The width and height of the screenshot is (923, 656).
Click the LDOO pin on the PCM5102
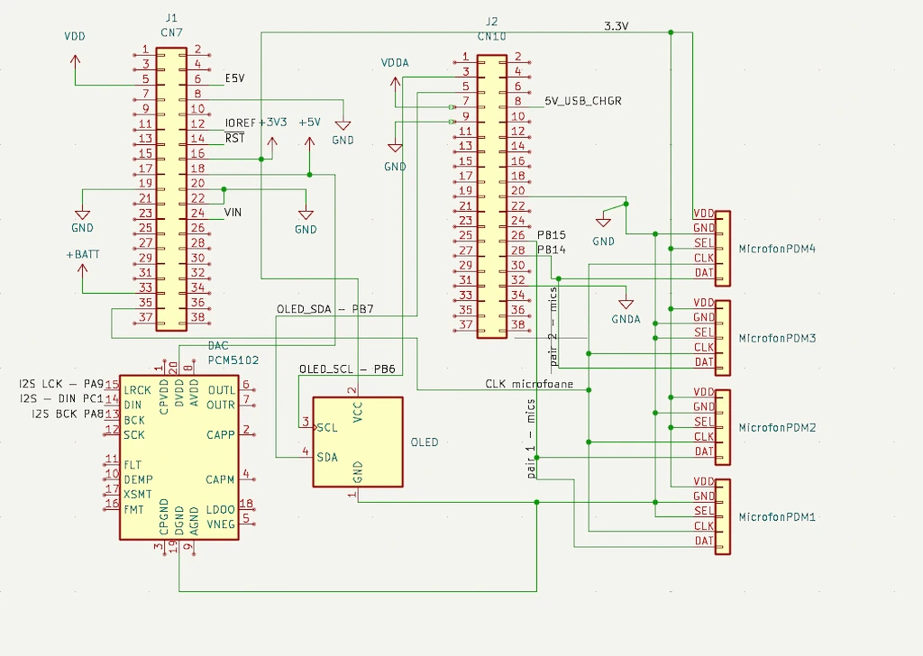tap(221, 509)
